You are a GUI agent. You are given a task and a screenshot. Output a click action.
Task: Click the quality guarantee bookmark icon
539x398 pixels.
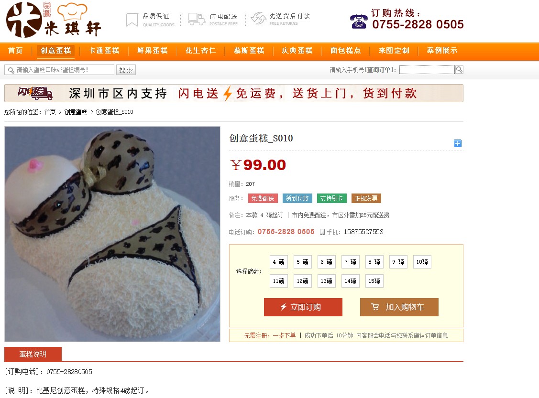pyautogui.click(x=132, y=20)
